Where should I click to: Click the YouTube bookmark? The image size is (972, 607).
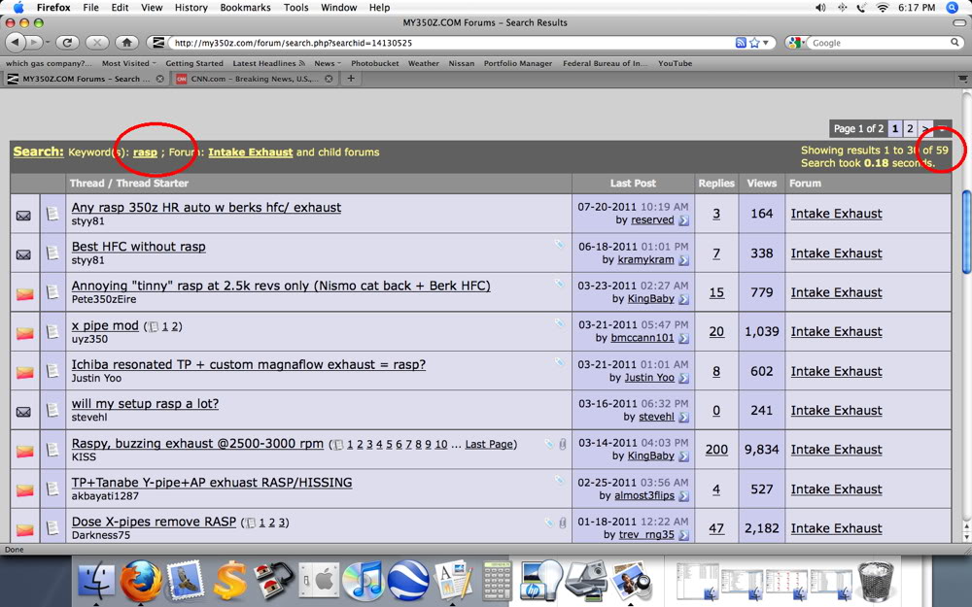[676, 63]
